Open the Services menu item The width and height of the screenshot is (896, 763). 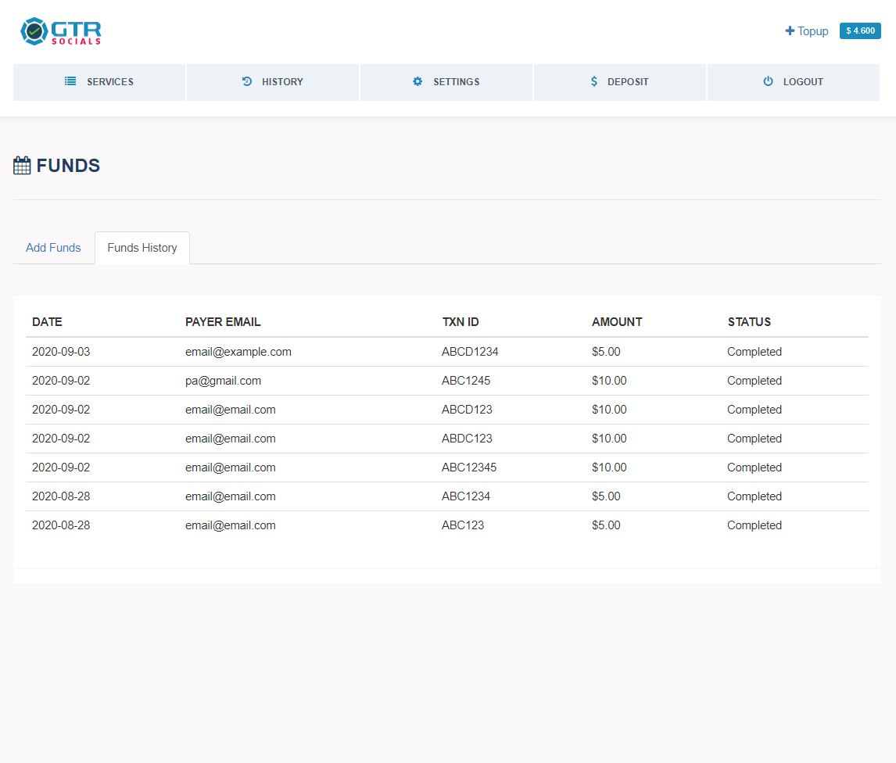(99, 82)
